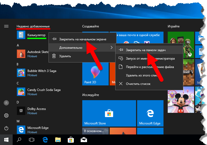
Task: Click the Bubble Witch 3 Saga label
Action: [42, 71]
